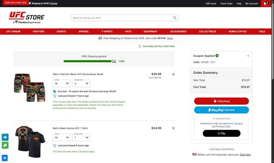
Task: Open the Gift Cards link
Action: [211, 3]
